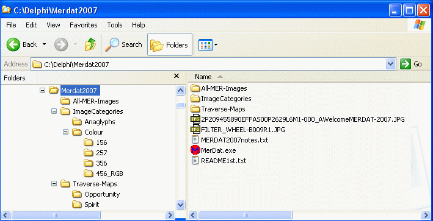Click the FILTER_WHEEL-B009R1.JPG file icon
This screenshot has width=433, height=221.
[x=195, y=130]
